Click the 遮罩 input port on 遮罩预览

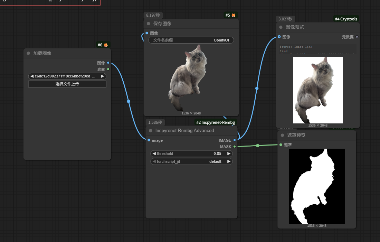281,145
